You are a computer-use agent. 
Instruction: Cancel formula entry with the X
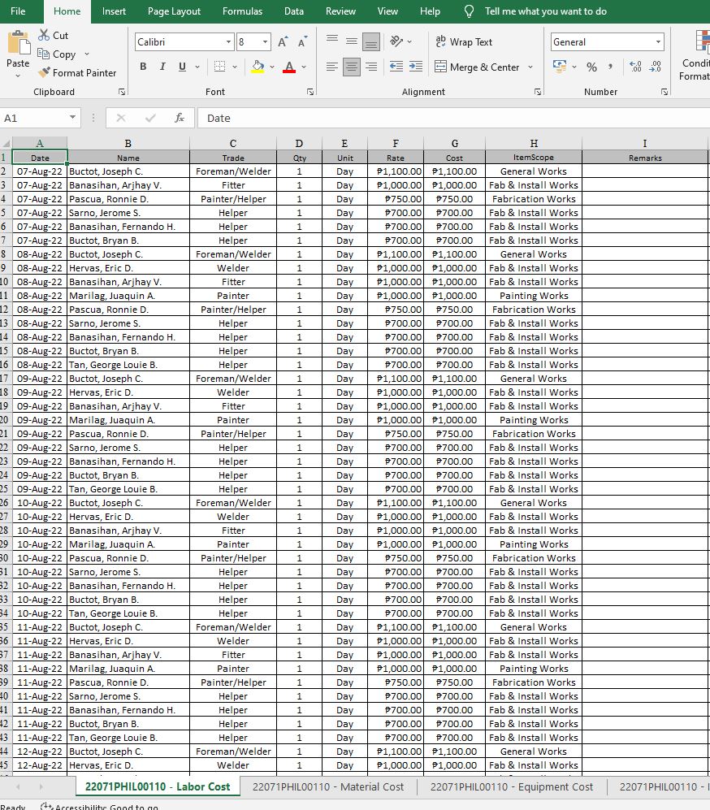[x=121, y=119]
